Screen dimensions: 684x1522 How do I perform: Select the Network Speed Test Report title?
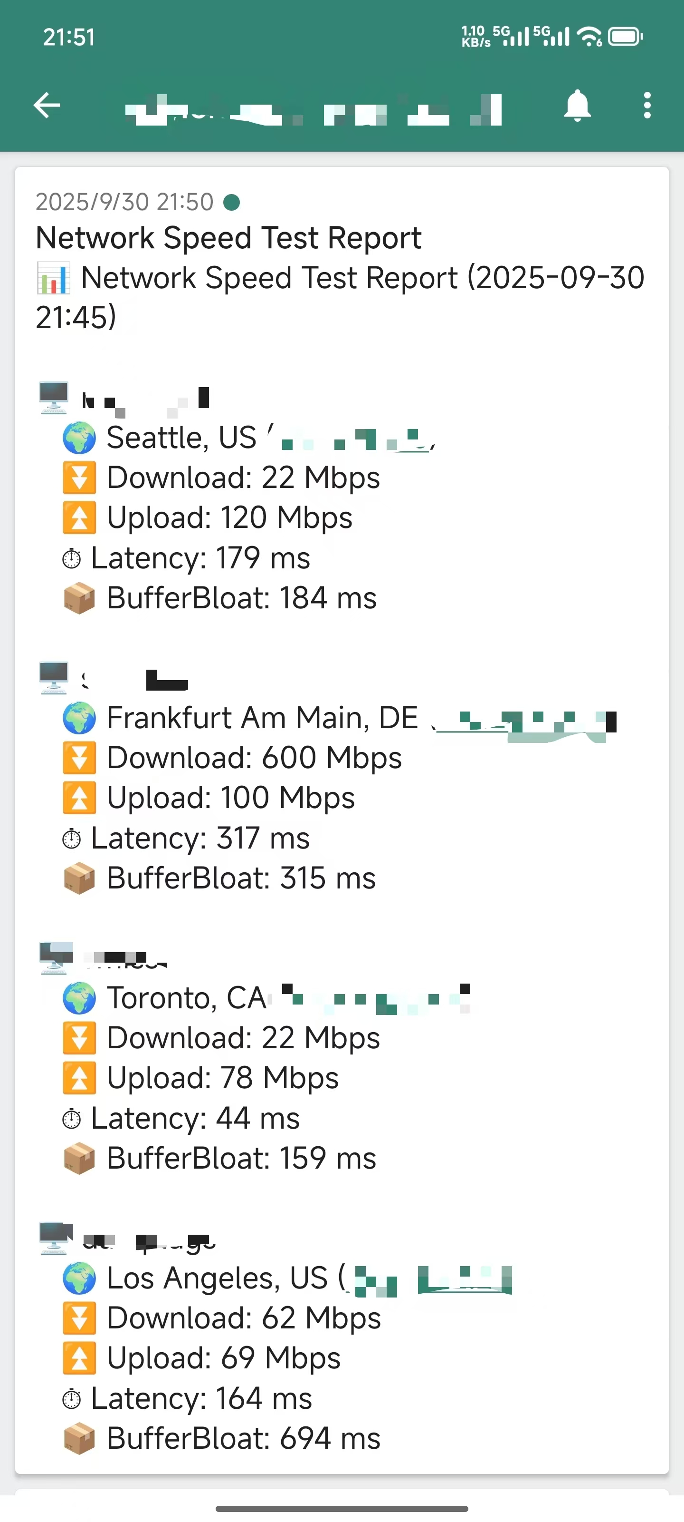(228, 238)
